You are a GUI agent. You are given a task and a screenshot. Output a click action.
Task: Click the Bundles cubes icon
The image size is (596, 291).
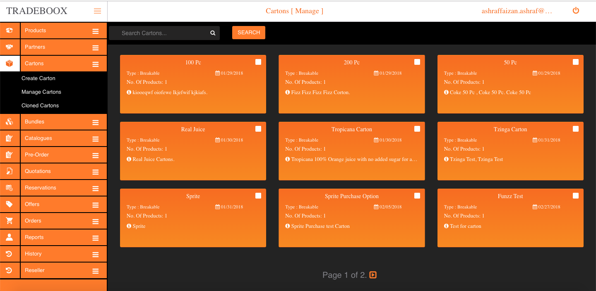pyautogui.click(x=10, y=122)
